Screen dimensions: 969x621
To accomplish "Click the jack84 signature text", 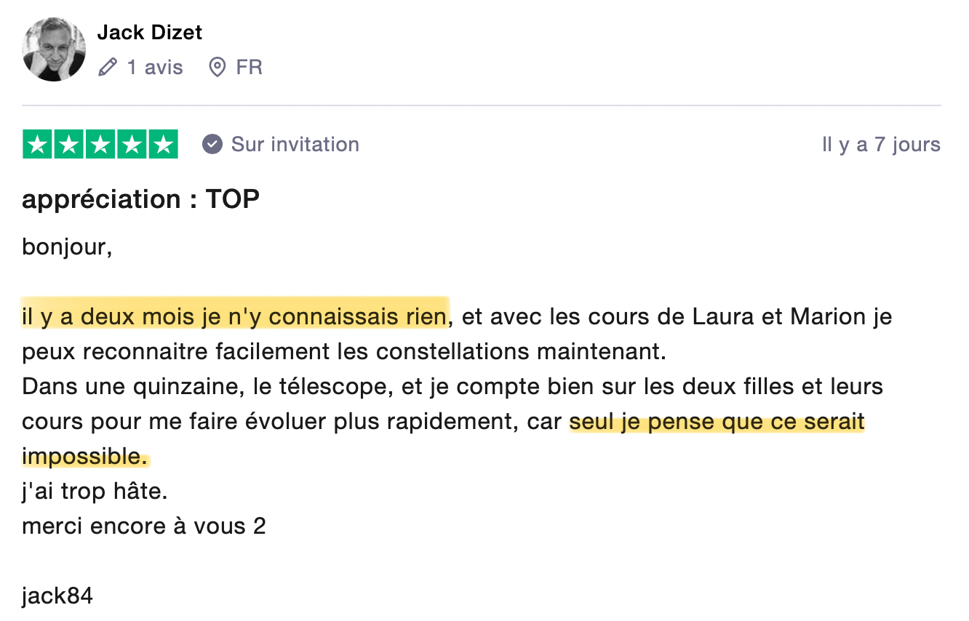I will point(57,596).
